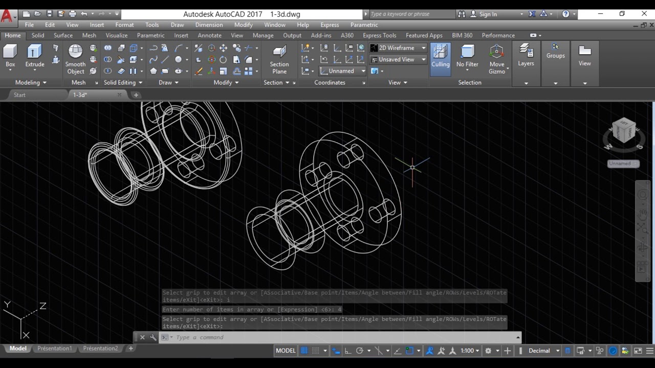655x368 pixels.
Task: Switch to the Présentation1 layout tab
Action: [54, 349]
